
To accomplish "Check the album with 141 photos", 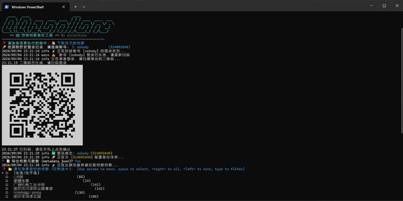I will (x=7, y=185).
